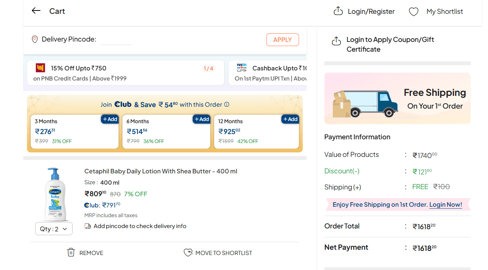Click Login to Apply Coupon/Gift Certificate
The height and width of the screenshot is (270, 488).
coord(390,44)
